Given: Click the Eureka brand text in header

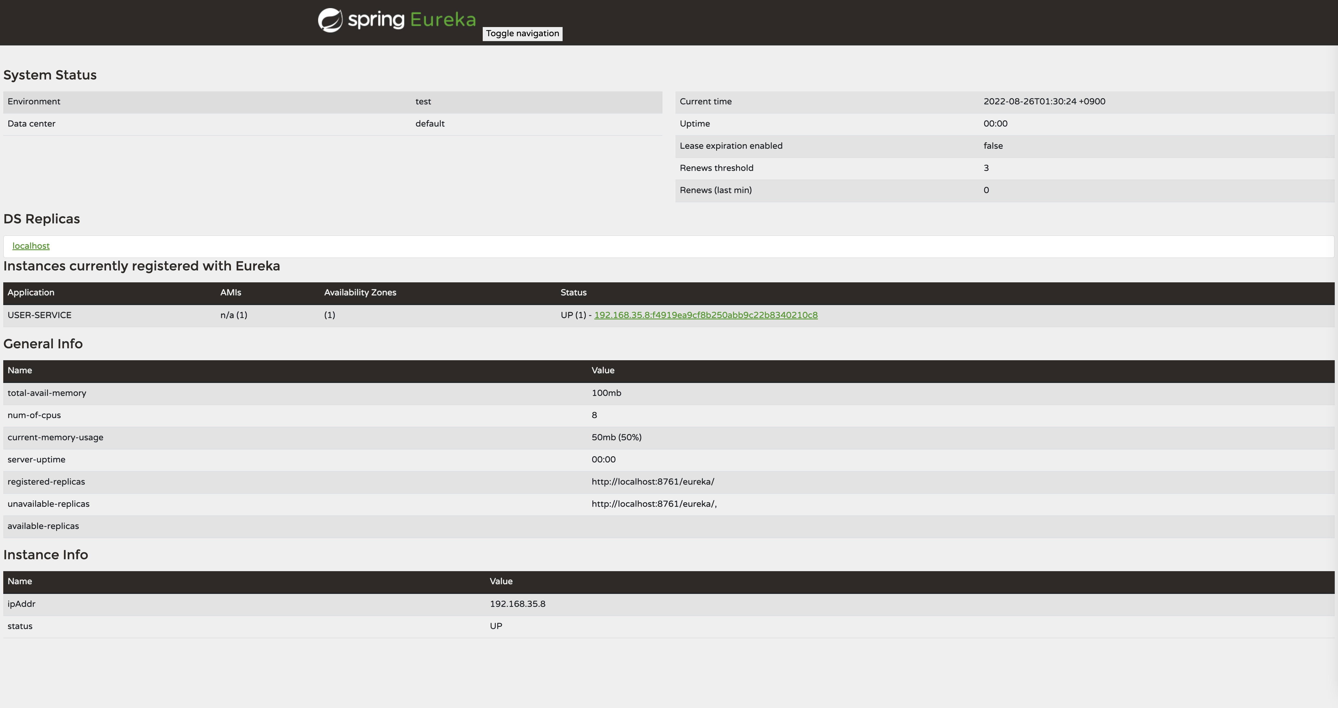Looking at the screenshot, I should pos(443,20).
